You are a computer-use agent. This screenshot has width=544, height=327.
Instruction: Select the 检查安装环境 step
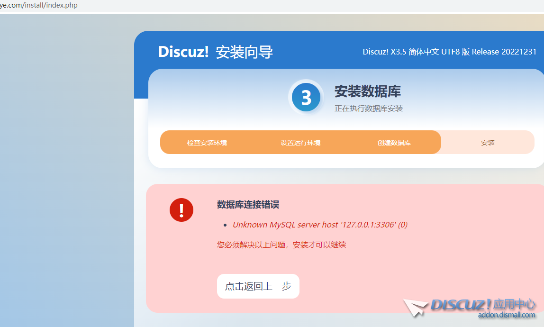click(207, 143)
